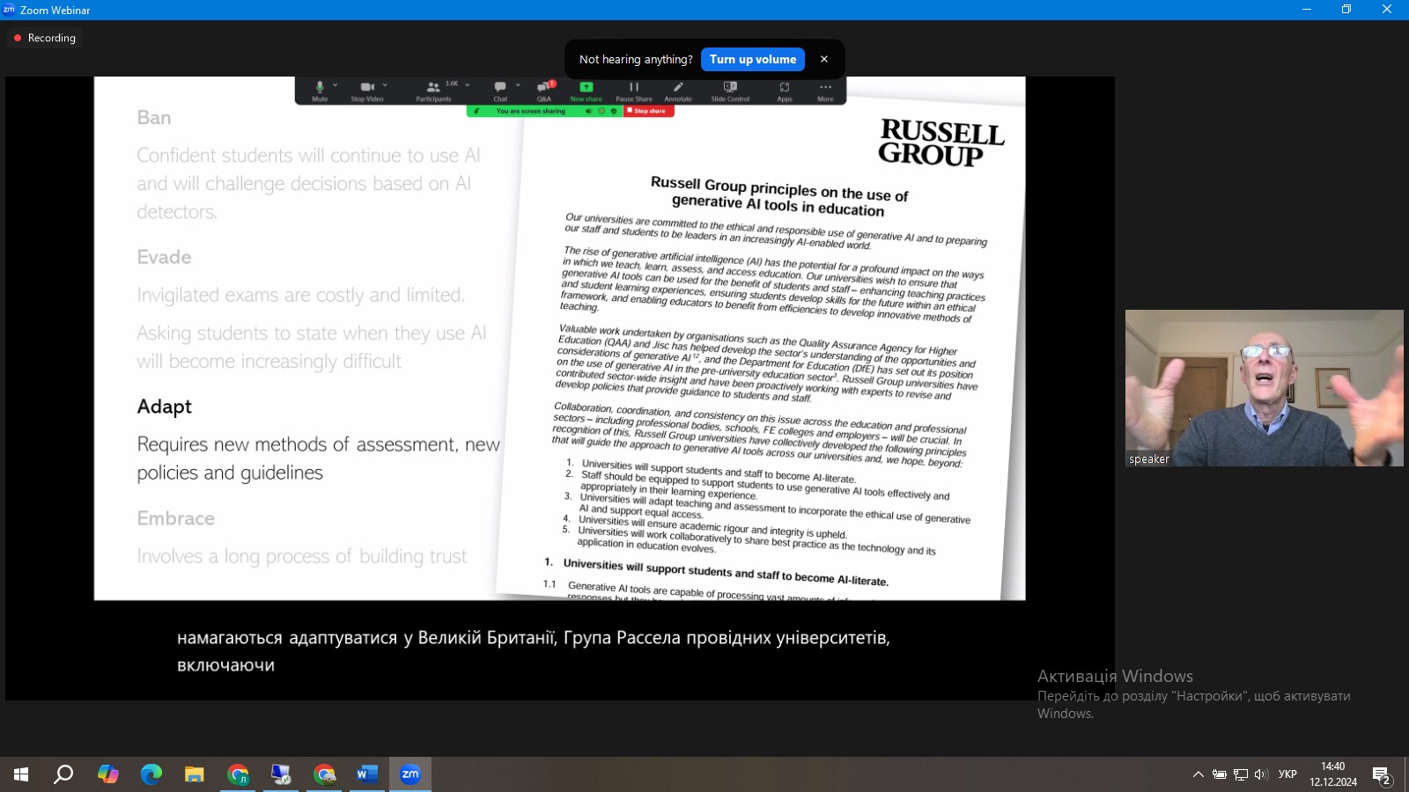Click the red Stop share button

(x=649, y=111)
